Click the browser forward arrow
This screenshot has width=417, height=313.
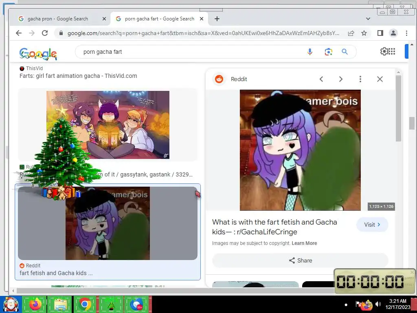tap(32, 33)
